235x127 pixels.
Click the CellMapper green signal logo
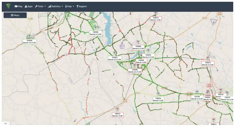coord(9,6)
